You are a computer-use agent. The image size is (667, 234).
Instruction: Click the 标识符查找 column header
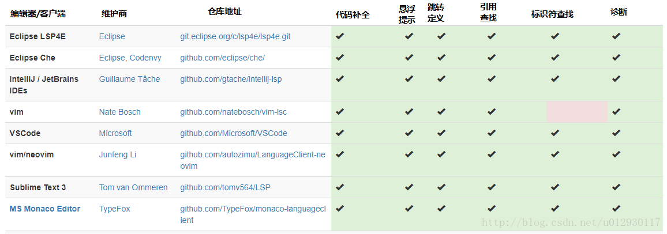point(552,14)
